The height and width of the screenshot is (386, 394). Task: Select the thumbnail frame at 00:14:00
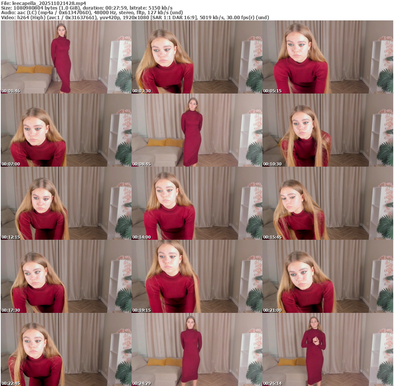(x=197, y=203)
